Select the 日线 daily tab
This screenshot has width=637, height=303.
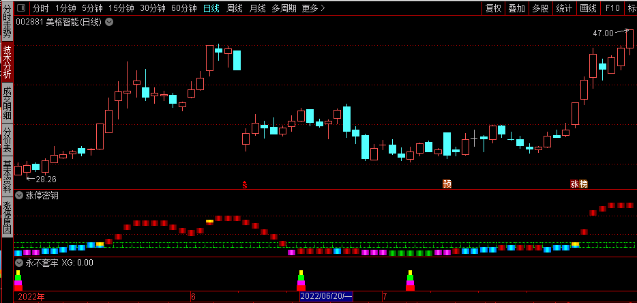pos(211,8)
